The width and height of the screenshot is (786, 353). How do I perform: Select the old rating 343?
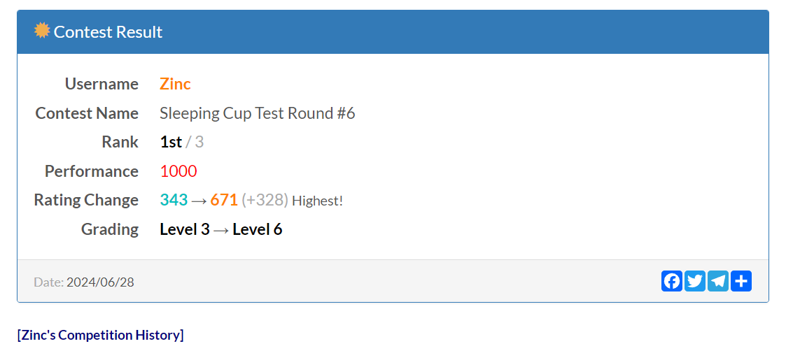click(x=174, y=200)
